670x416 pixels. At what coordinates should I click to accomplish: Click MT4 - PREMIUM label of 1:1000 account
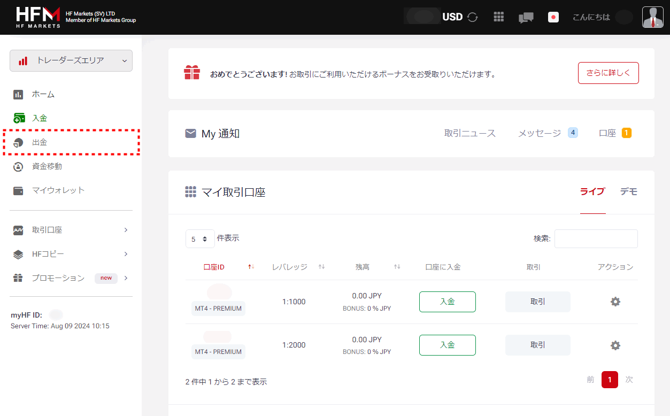click(218, 309)
